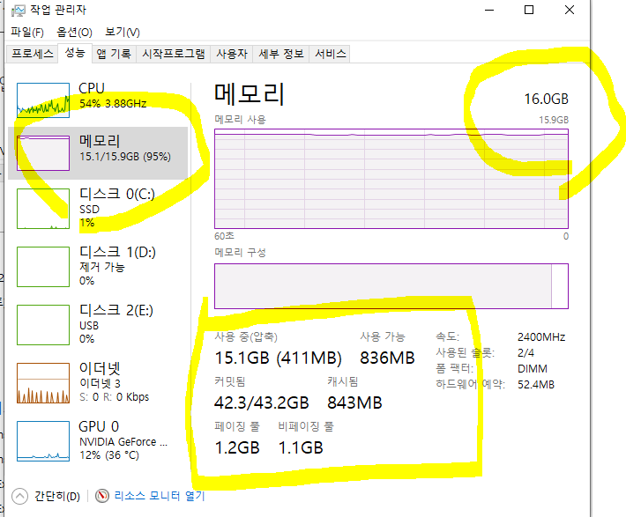Switch to the 프로세스 tab
626x517 pixels.
pos(33,54)
